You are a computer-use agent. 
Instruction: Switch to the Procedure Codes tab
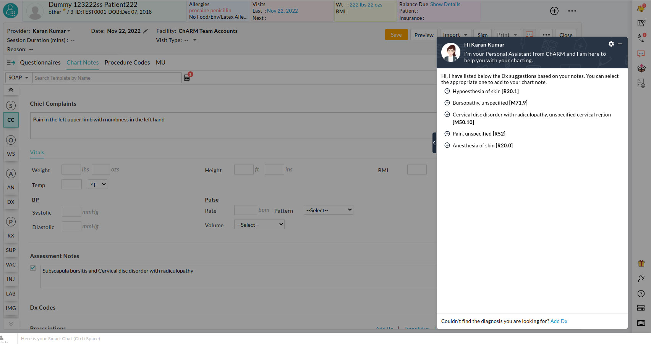tap(127, 63)
